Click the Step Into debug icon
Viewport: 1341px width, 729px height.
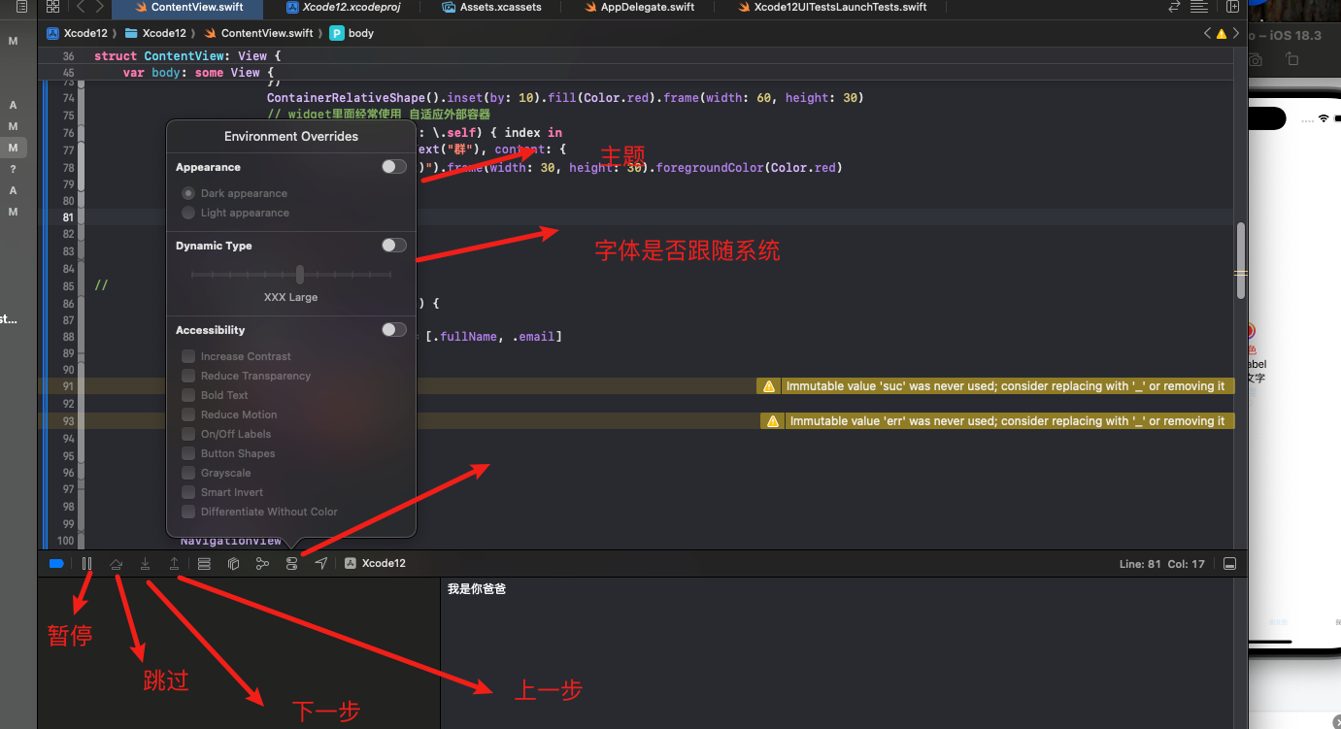(x=145, y=563)
